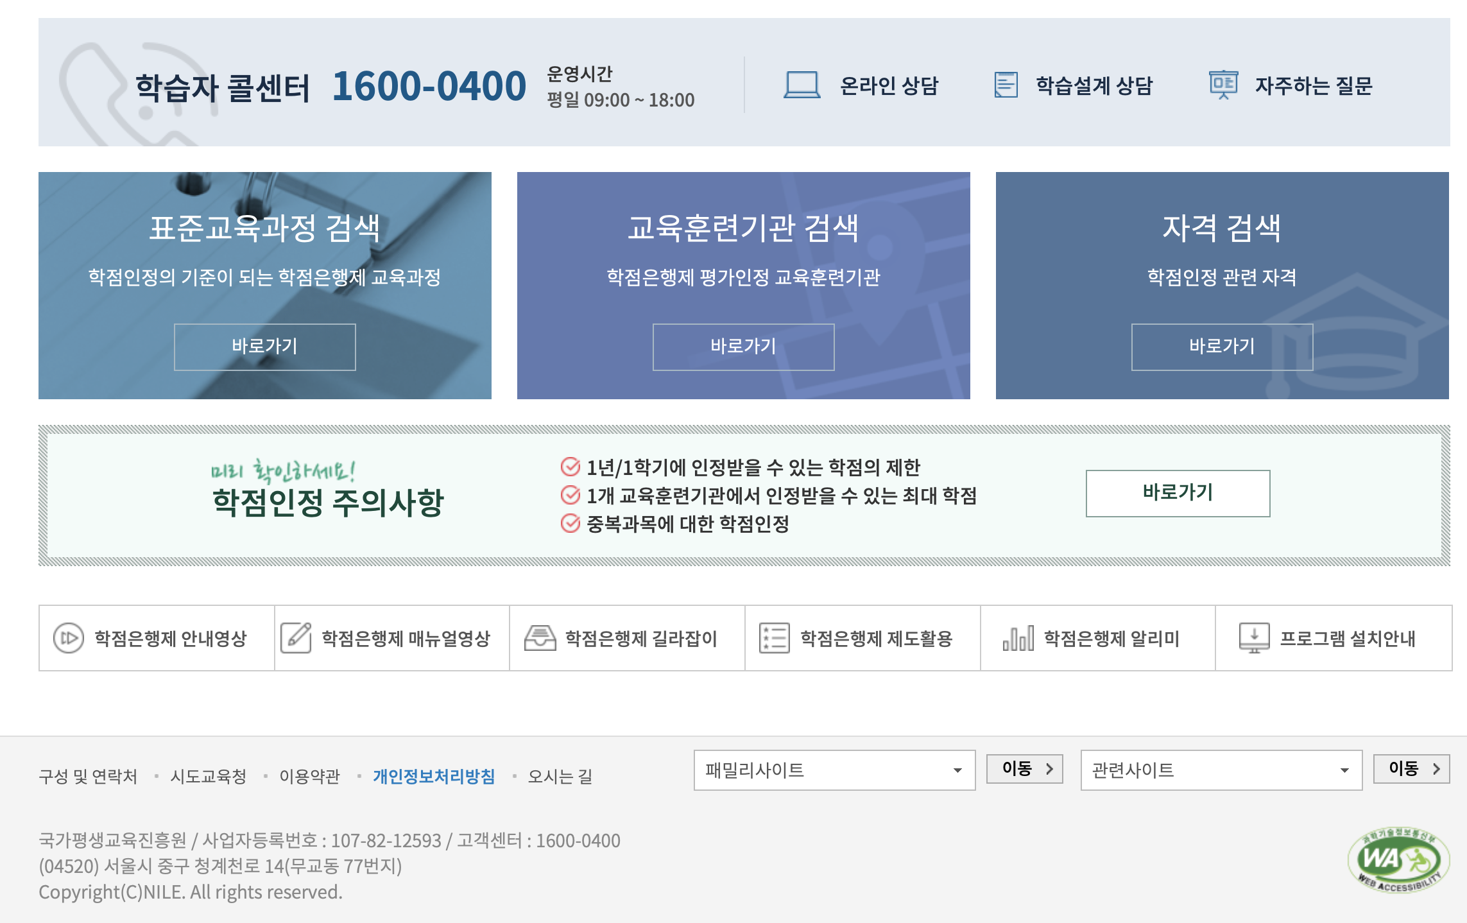The width and height of the screenshot is (1467, 923).
Task: Expand the 관련사이트 dropdown
Action: point(1221,770)
